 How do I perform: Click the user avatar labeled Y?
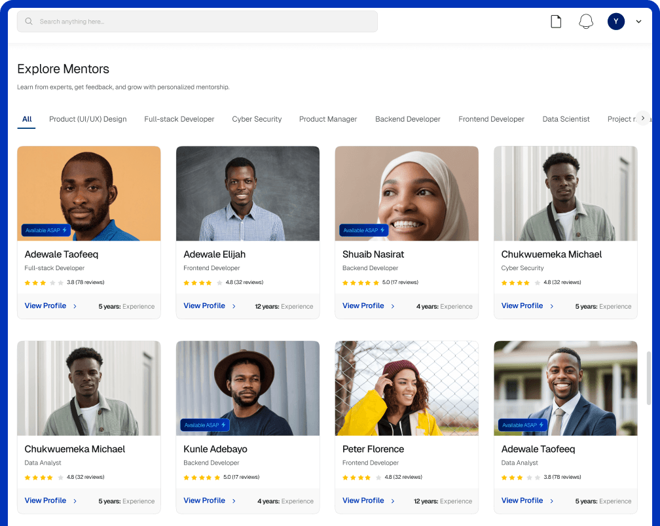[x=615, y=22]
